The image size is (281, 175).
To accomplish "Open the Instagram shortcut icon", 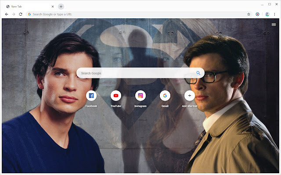I will [140, 96].
